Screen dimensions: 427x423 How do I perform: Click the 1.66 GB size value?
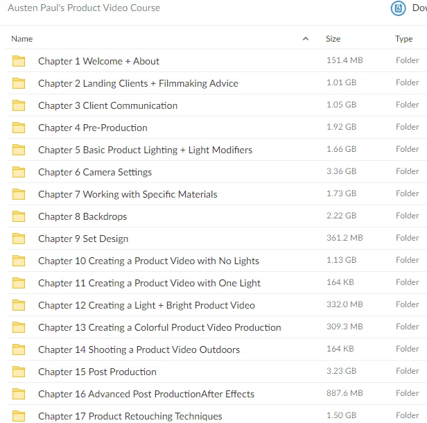click(341, 149)
